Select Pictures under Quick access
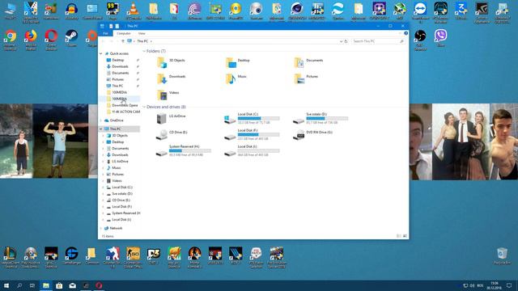 click(x=117, y=79)
